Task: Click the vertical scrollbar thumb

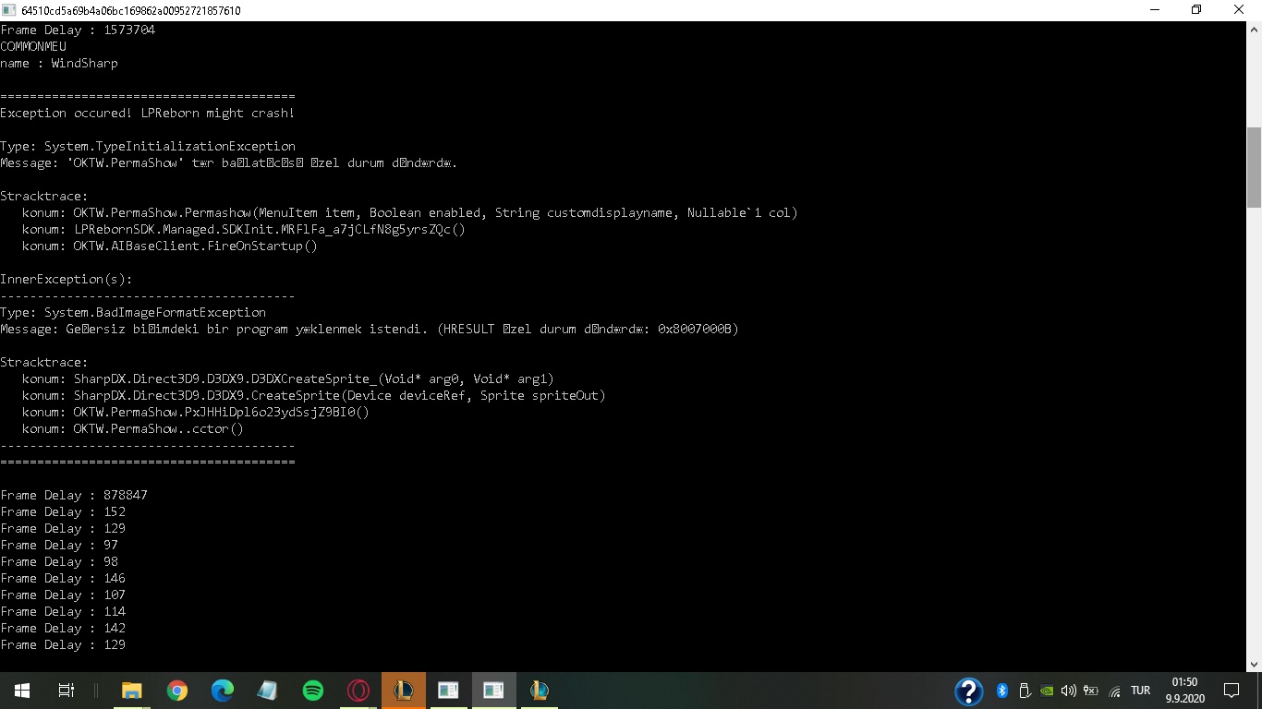Action: 1254,167
